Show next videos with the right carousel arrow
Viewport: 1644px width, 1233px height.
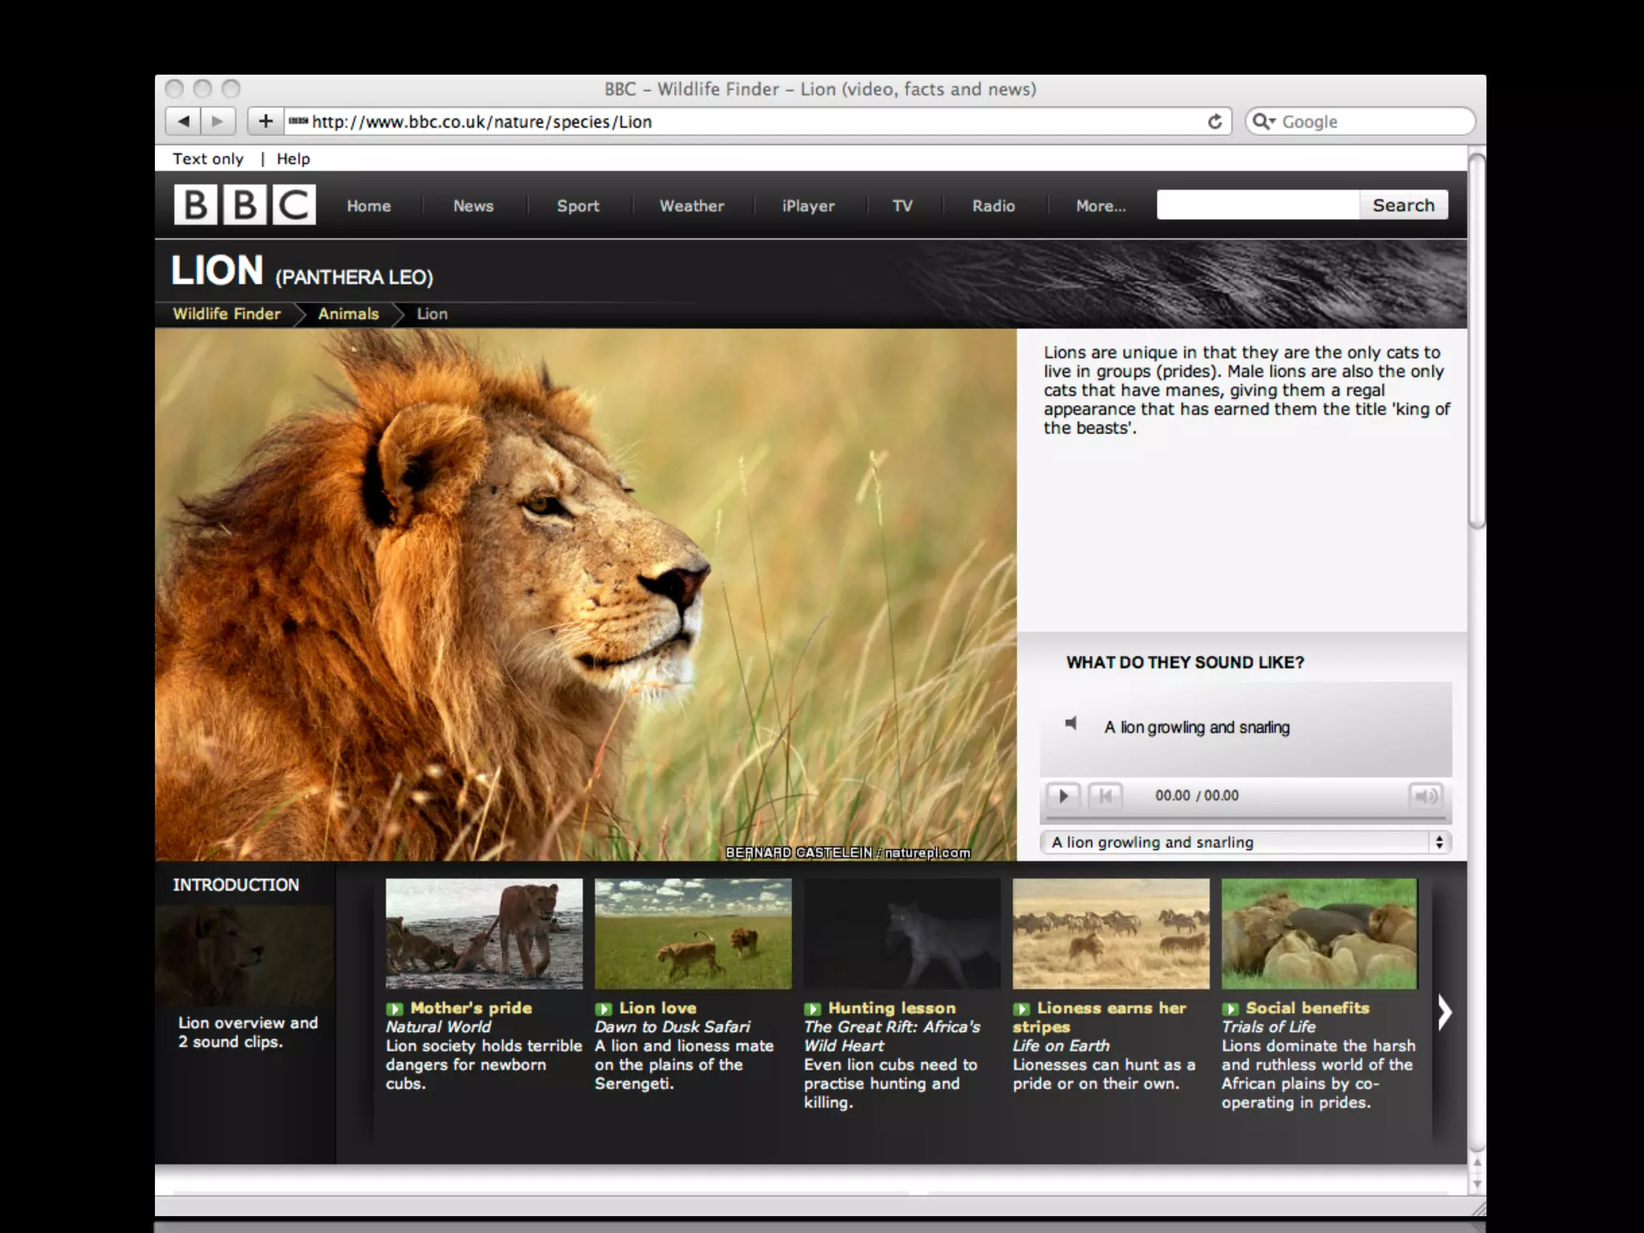coord(1445,1012)
